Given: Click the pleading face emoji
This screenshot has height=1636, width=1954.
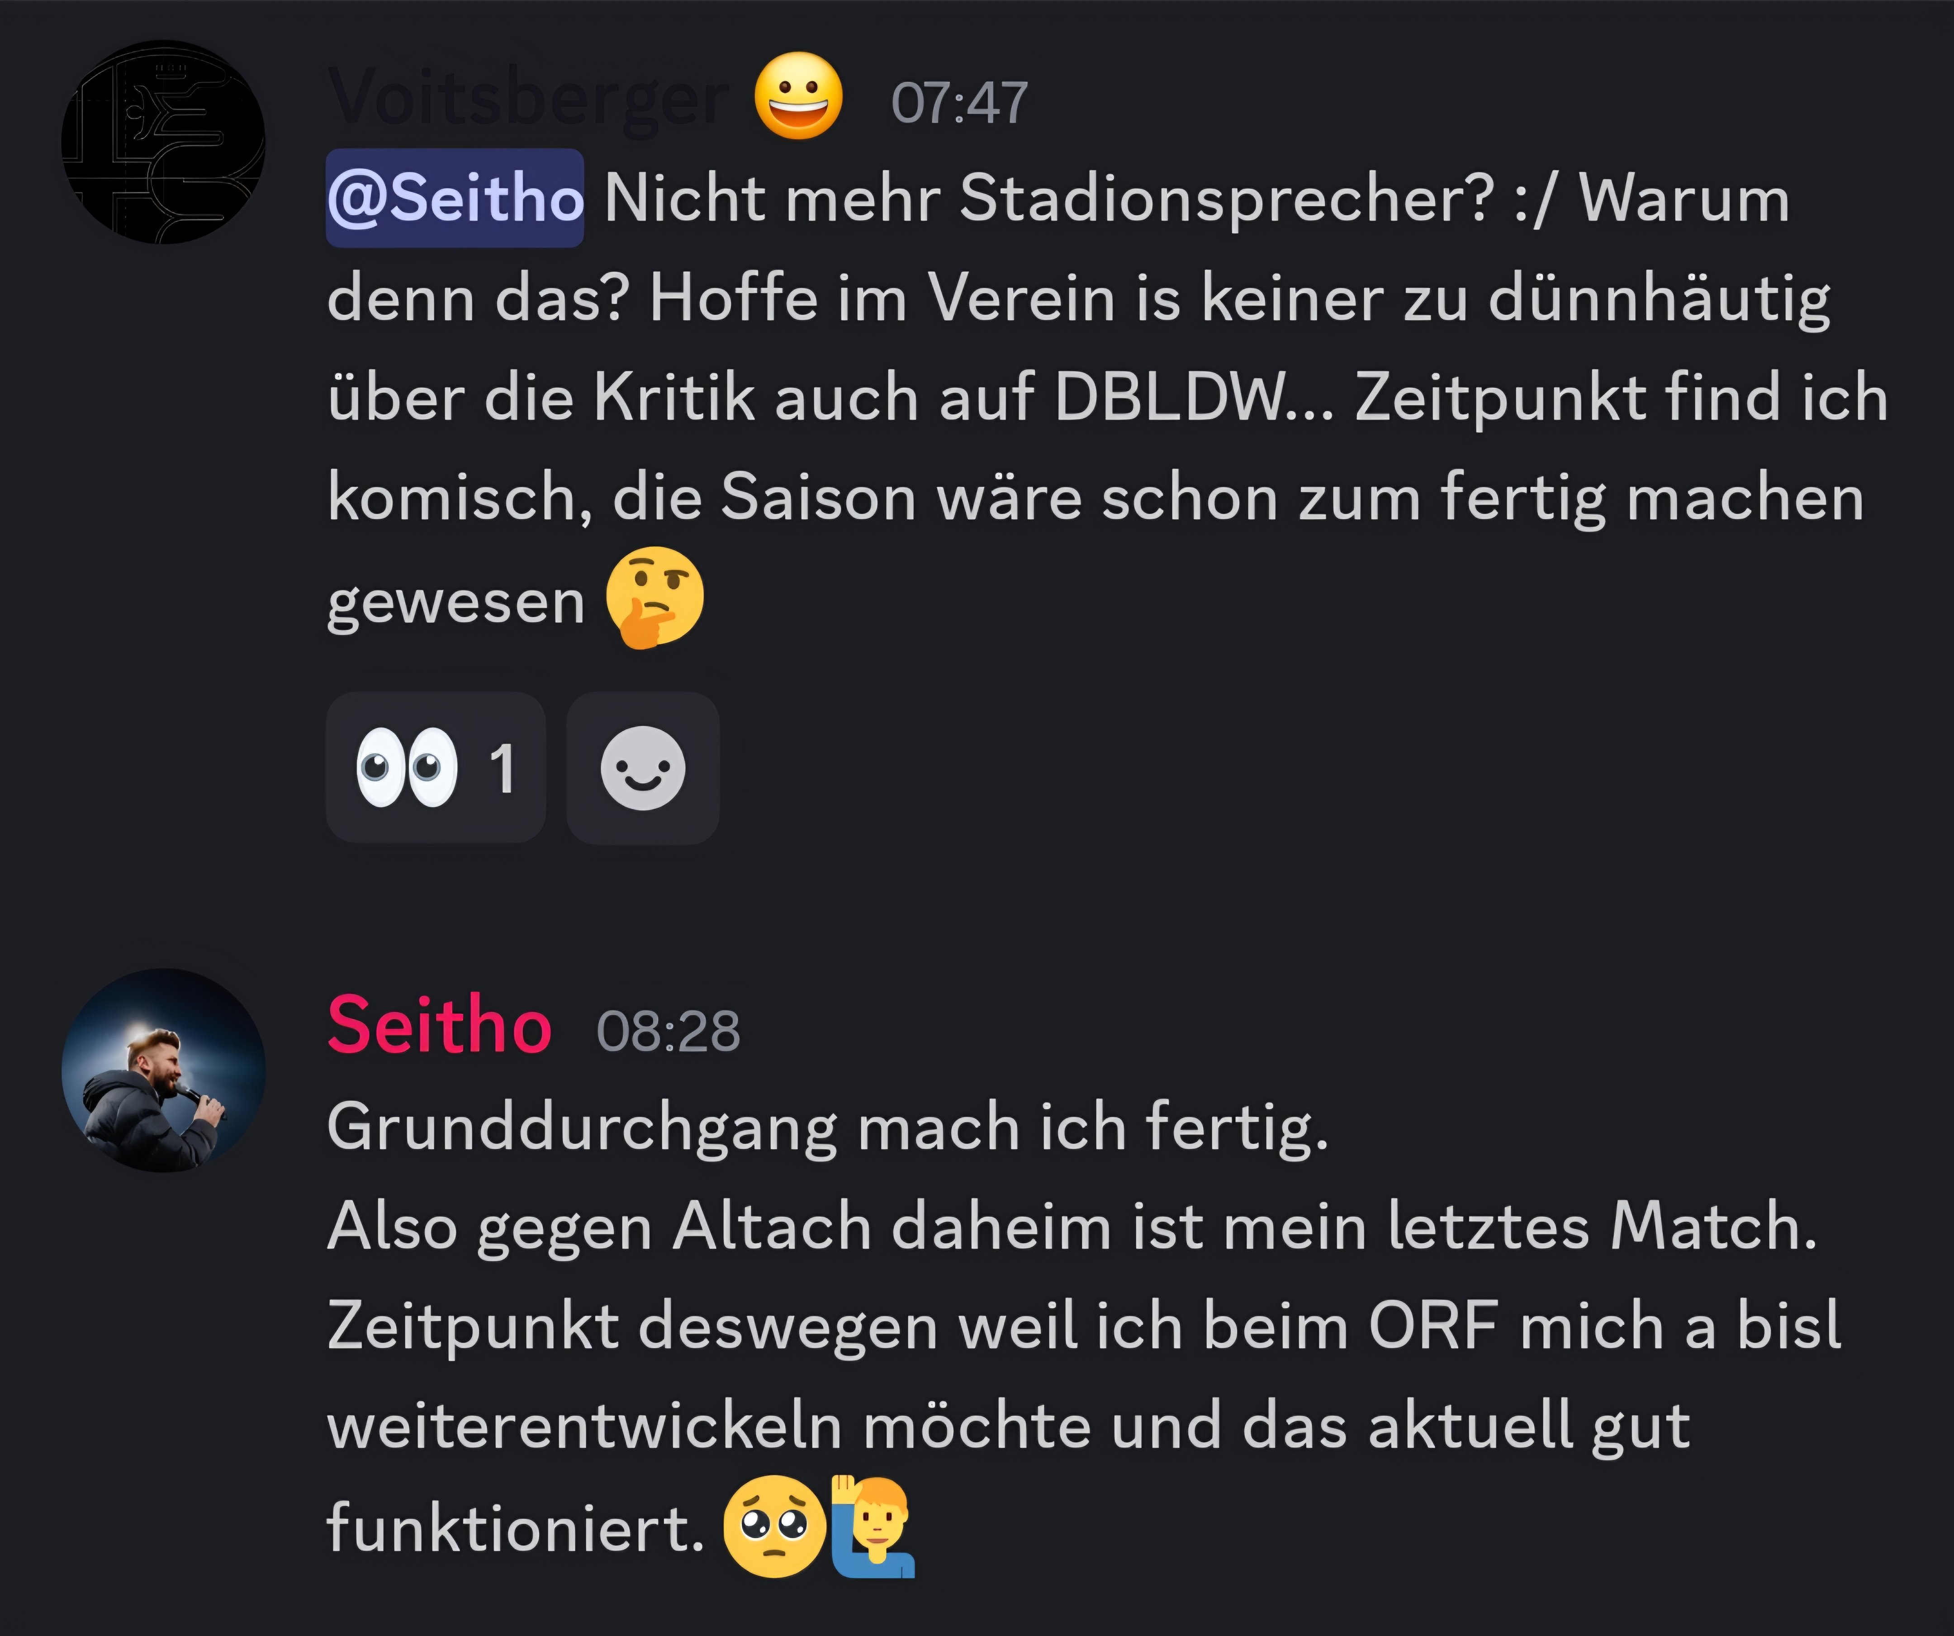Looking at the screenshot, I should (774, 1526).
